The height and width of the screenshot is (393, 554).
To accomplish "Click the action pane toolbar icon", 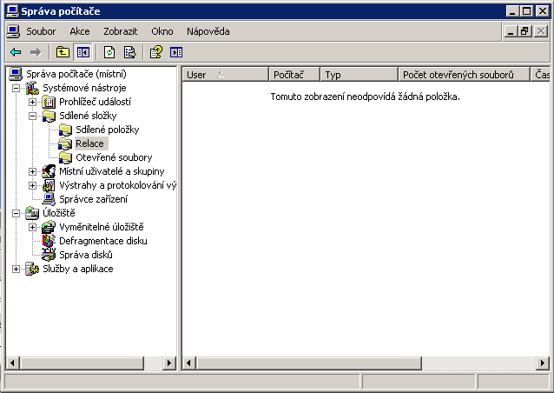I will [x=176, y=53].
